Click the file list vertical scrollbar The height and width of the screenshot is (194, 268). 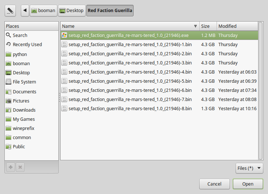(x=261, y=91)
